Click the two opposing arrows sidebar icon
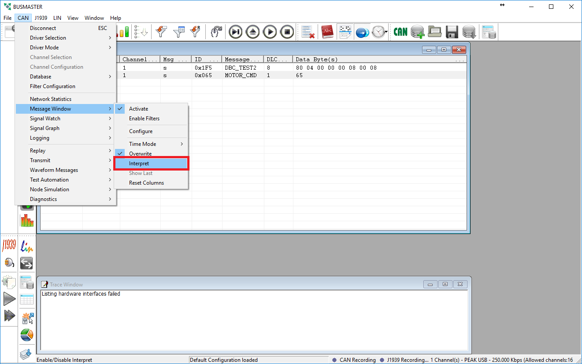582x364 pixels. point(27,264)
